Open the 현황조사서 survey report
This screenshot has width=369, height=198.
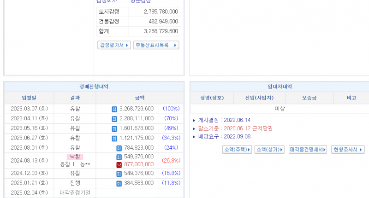tap(348, 150)
